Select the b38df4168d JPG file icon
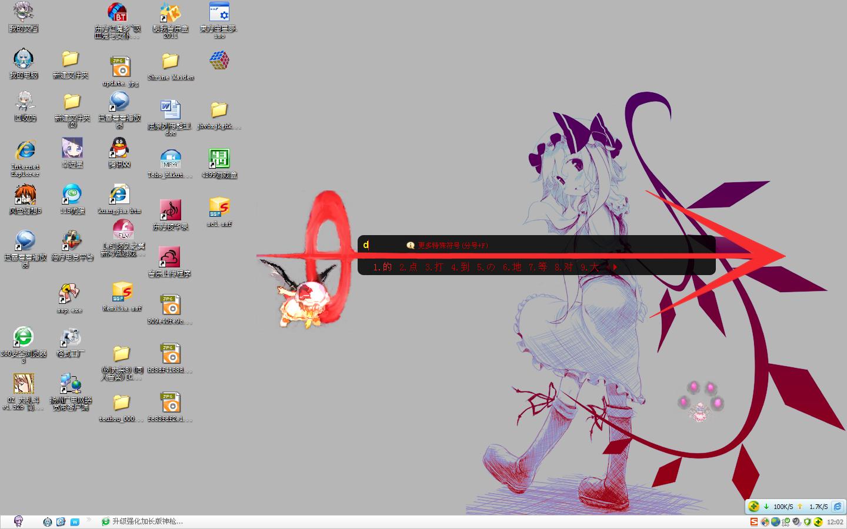Screen dimensions: 847x529 coord(170,359)
